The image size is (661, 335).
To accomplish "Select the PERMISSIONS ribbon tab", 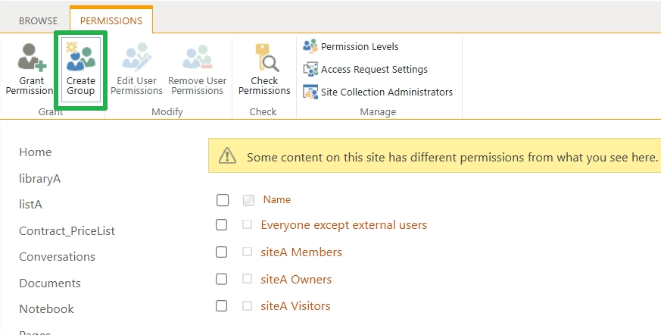I will [x=111, y=20].
